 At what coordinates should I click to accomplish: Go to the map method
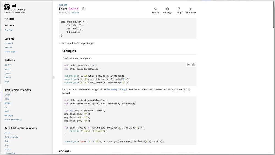(x=7, y=81)
